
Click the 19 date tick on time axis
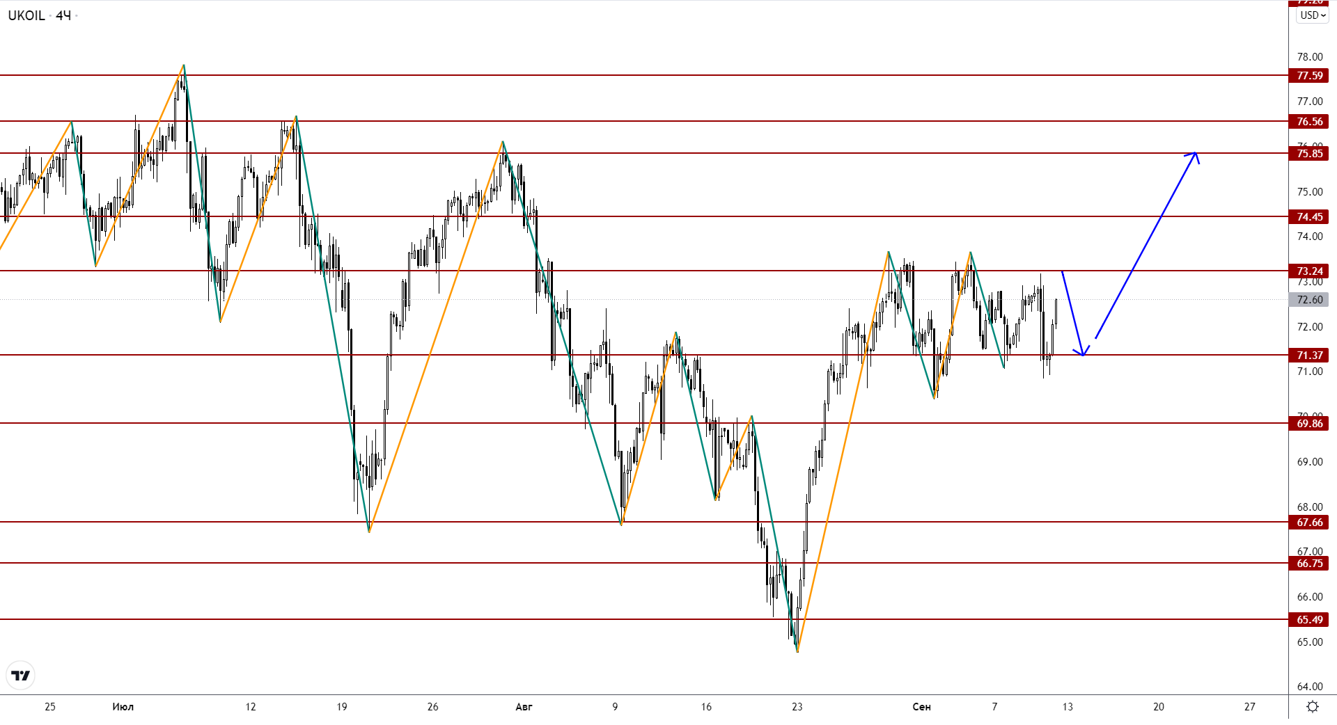click(342, 707)
